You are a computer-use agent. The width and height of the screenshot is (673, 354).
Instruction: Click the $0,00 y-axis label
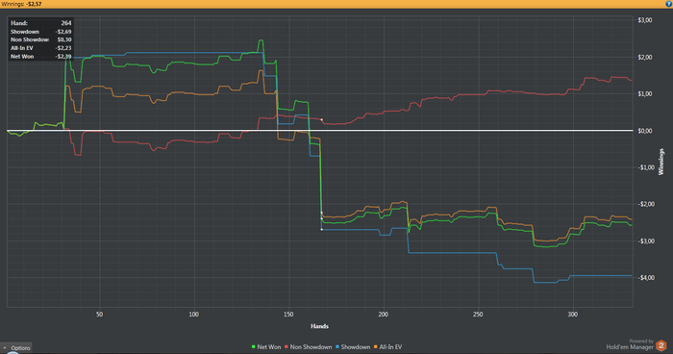point(645,131)
